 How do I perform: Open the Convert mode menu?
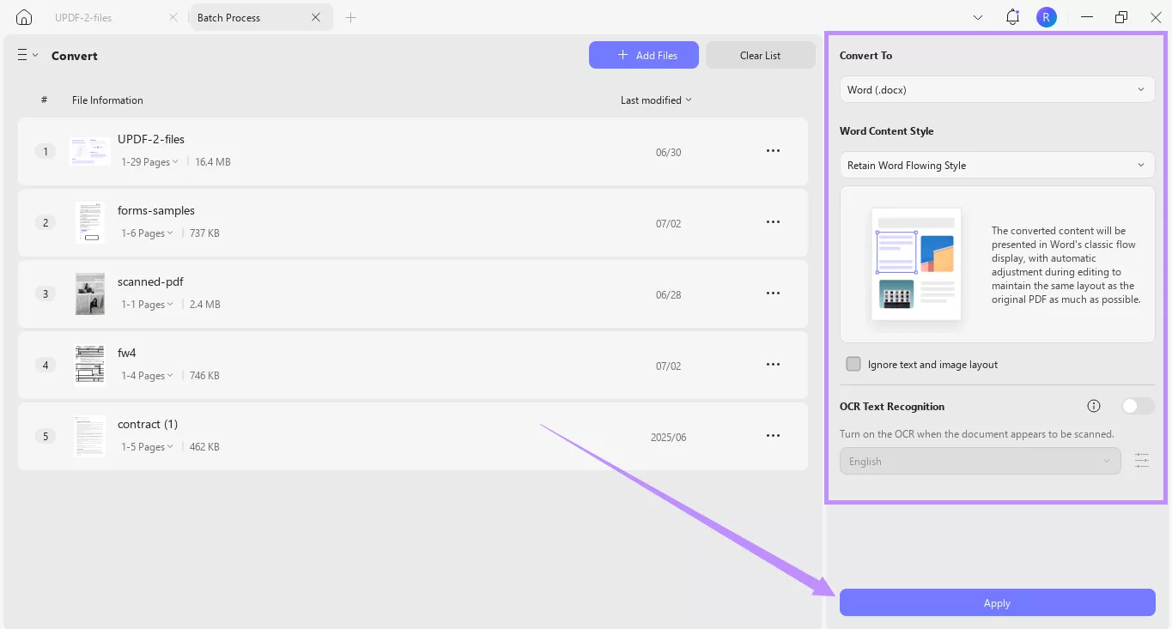27,55
